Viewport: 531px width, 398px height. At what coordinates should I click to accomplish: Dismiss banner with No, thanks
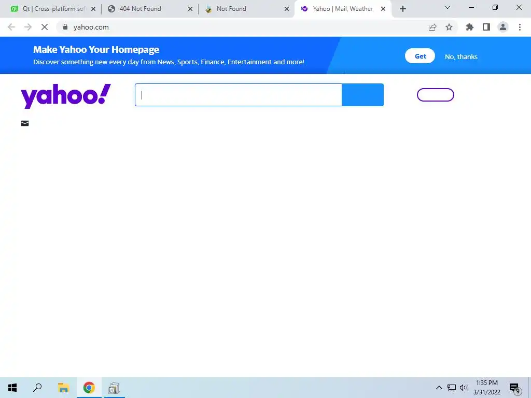[461, 57]
